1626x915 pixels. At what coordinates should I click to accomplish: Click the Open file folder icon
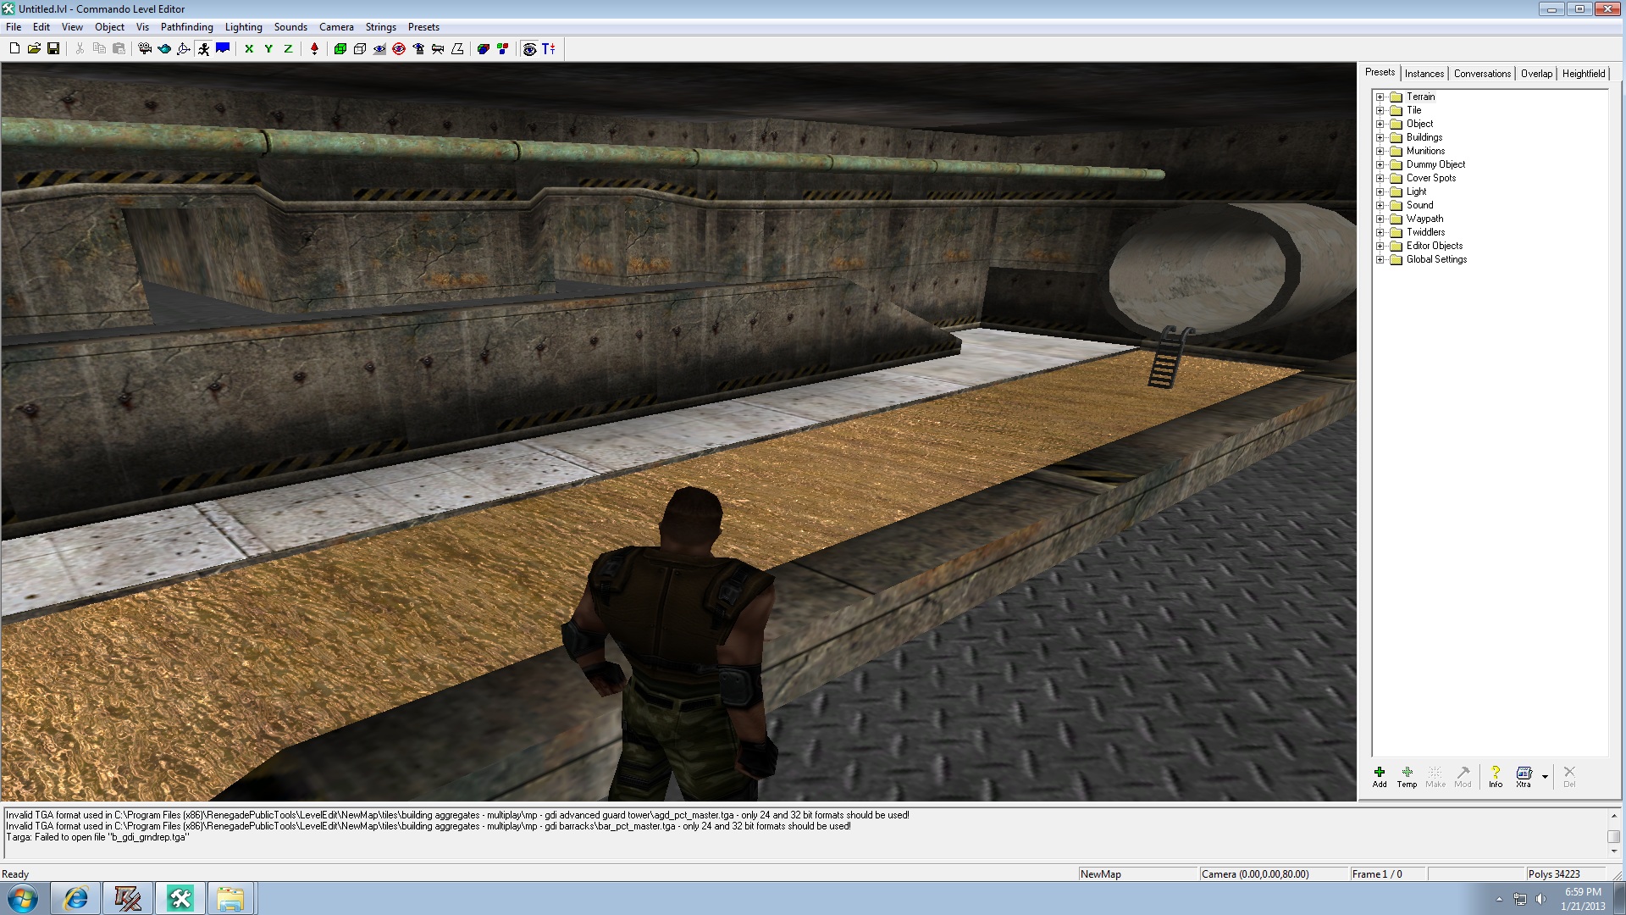34,49
